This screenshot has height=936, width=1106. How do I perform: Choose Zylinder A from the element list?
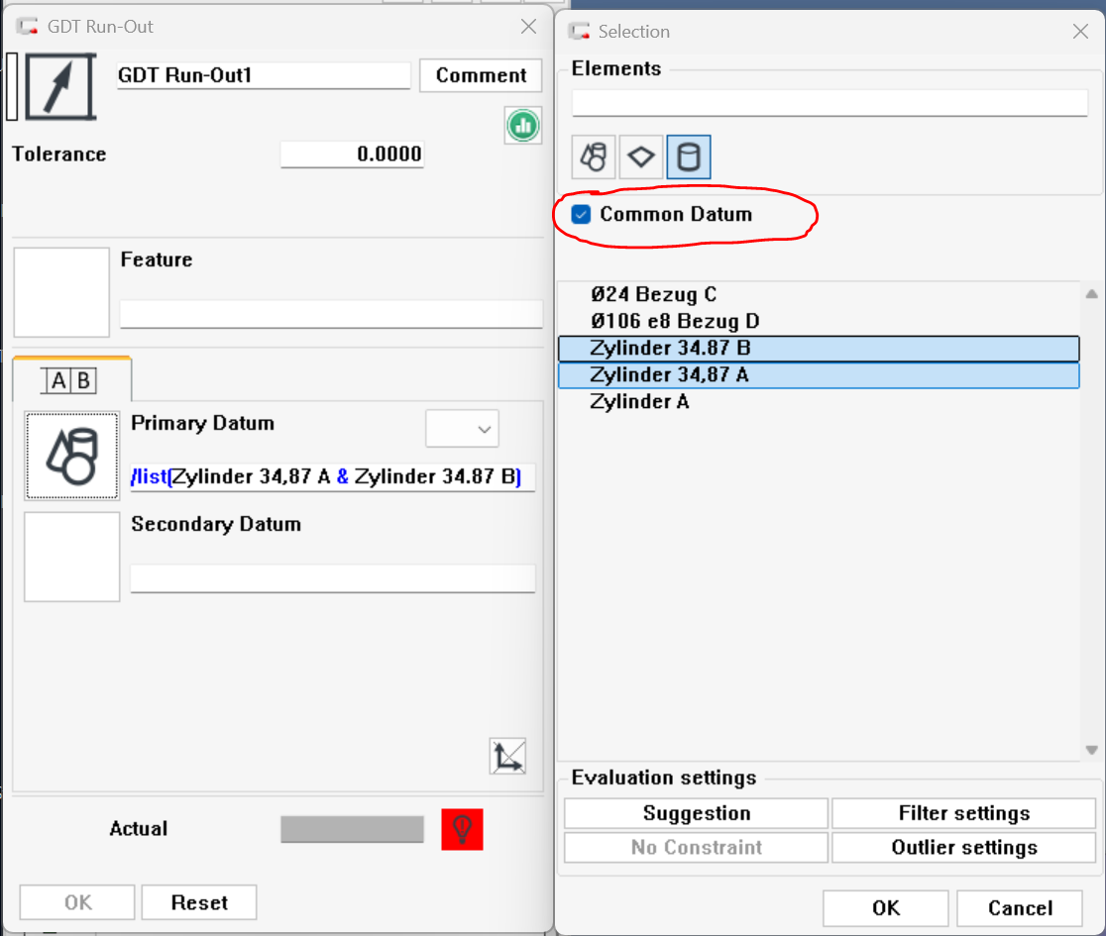[x=639, y=402]
